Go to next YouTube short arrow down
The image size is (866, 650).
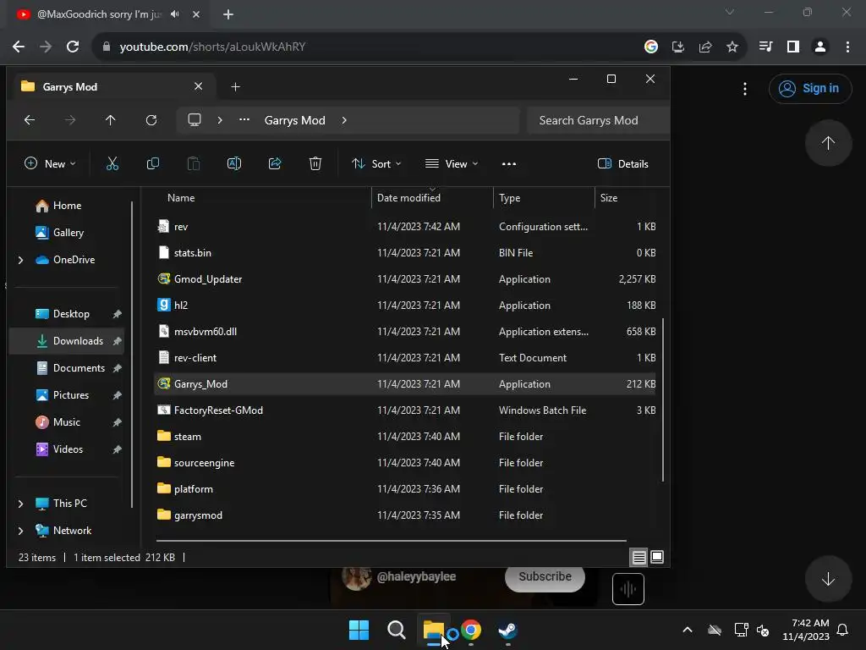click(828, 579)
